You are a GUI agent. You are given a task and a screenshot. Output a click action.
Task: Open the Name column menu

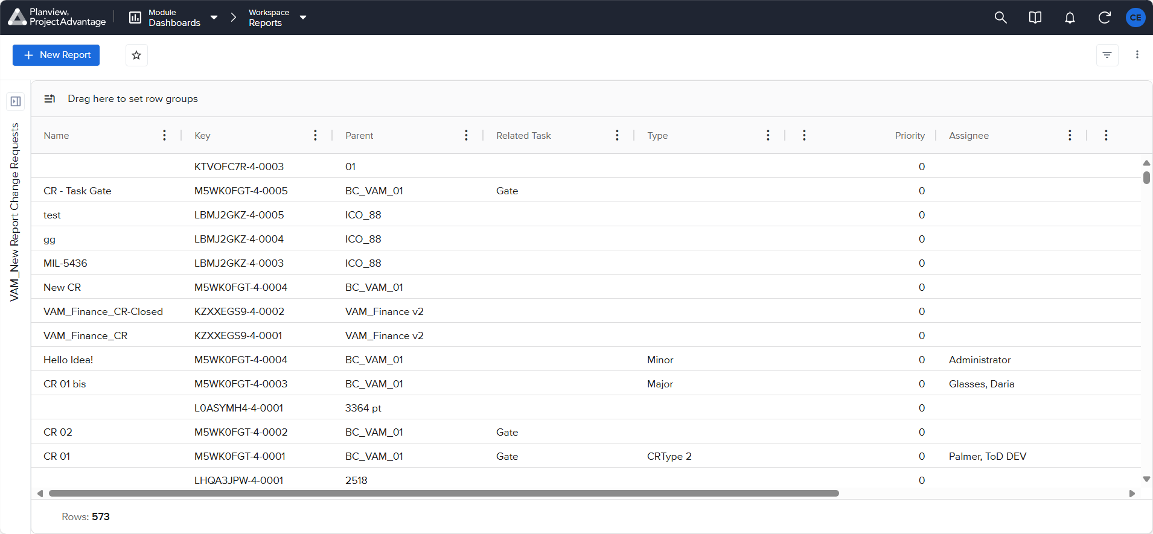click(x=164, y=135)
